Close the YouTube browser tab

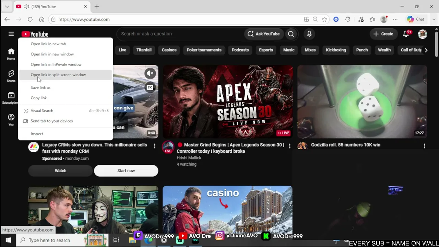[85, 7]
